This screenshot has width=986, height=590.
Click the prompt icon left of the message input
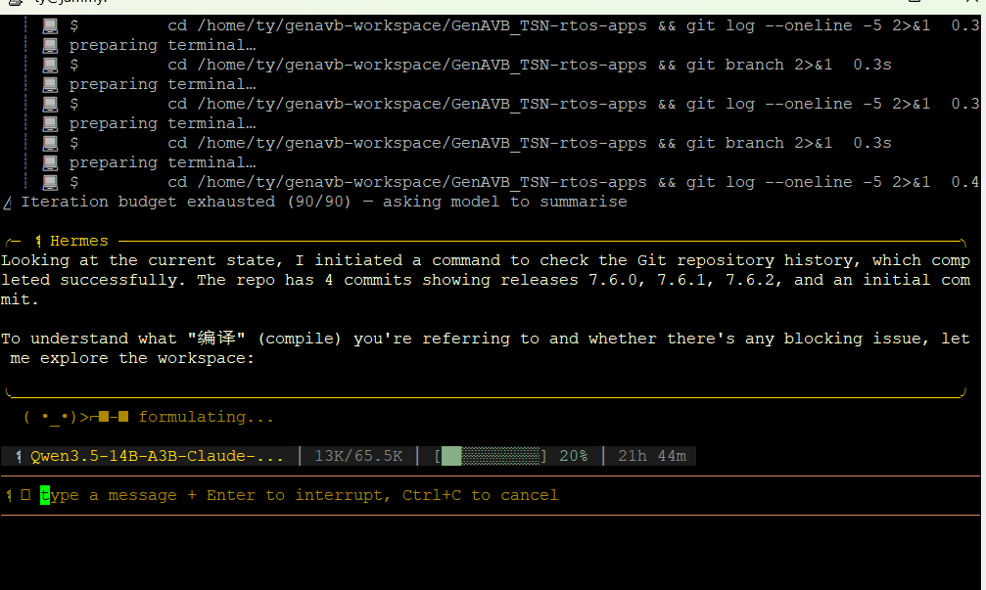tap(9, 496)
